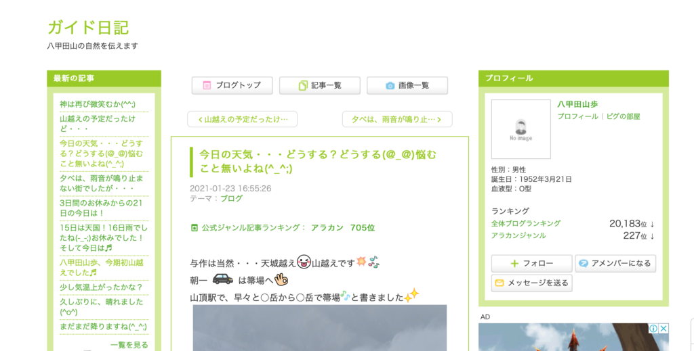The image size is (694, 351).
Task: Open recent article 久しぶりに、晴れました(^o^)
Action: (102, 307)
